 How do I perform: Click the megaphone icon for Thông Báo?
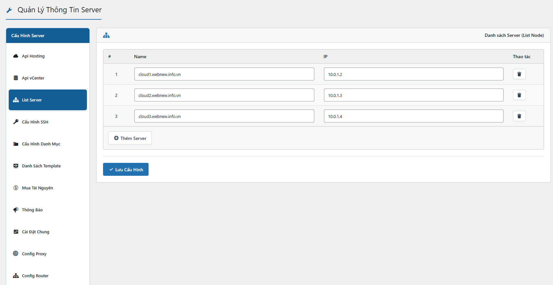pos(16,210)
